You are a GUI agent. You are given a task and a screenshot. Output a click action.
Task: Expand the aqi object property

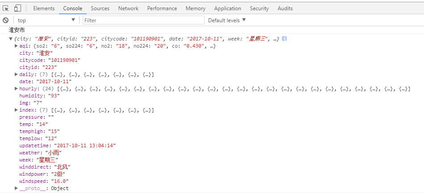[x=17, y=46]
